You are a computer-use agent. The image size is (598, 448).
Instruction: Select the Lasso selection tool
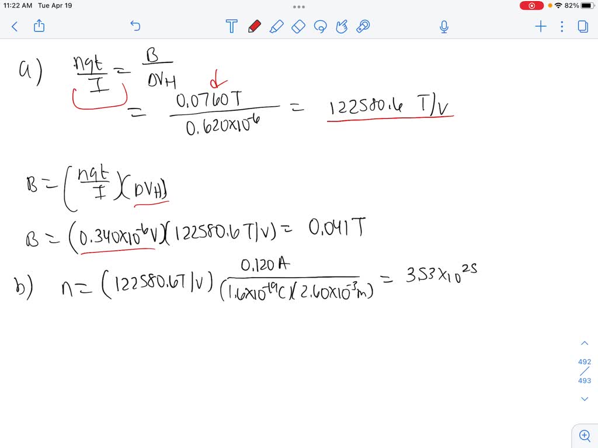[x=320, y=26]
